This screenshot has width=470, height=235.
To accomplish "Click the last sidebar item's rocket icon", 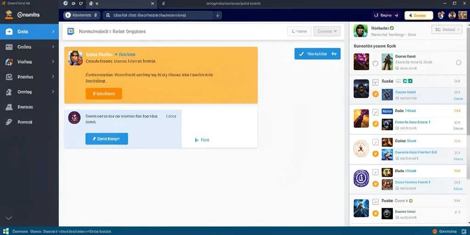I will 9,122.
